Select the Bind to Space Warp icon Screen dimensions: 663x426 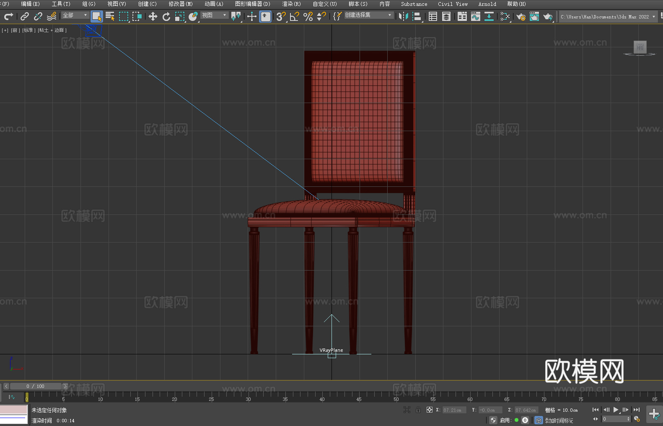52,16
